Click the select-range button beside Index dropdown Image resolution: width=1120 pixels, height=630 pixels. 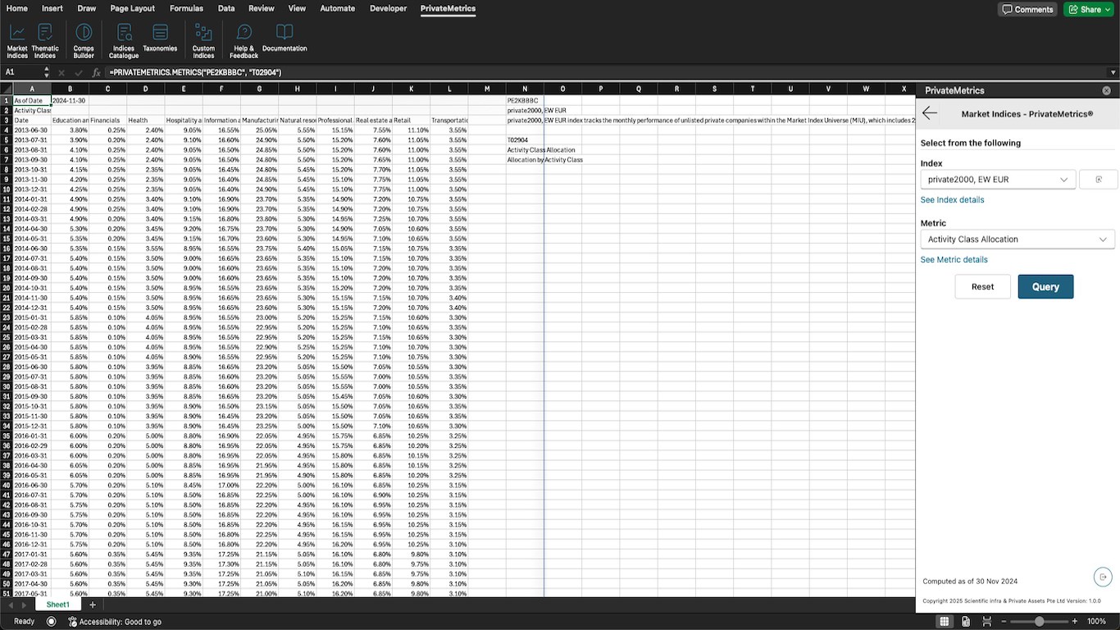[x=1097, y=179]
